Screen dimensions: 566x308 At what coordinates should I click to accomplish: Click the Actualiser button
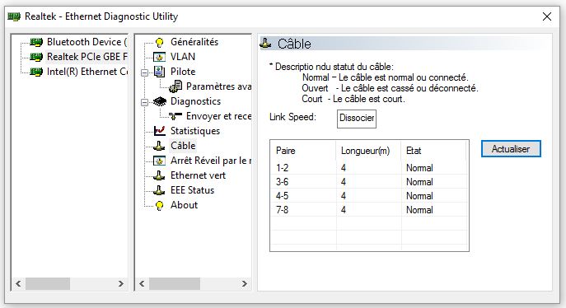[x=511, y=148]
